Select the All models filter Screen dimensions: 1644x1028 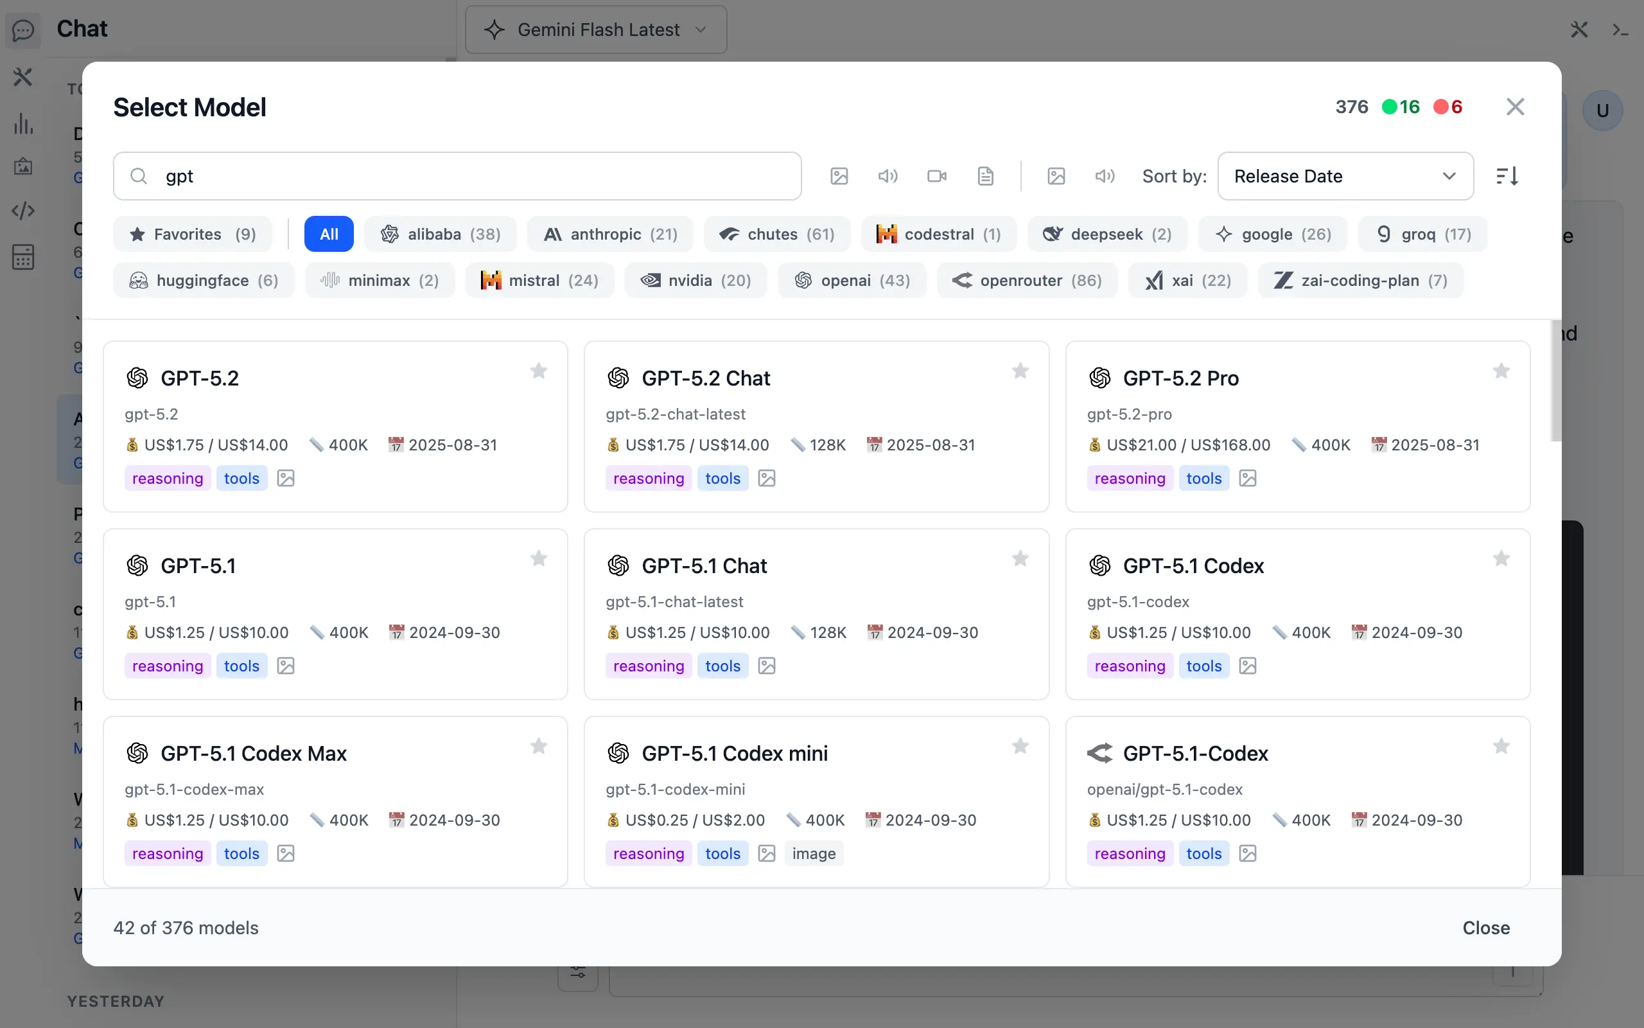click(x=328, y=234)
